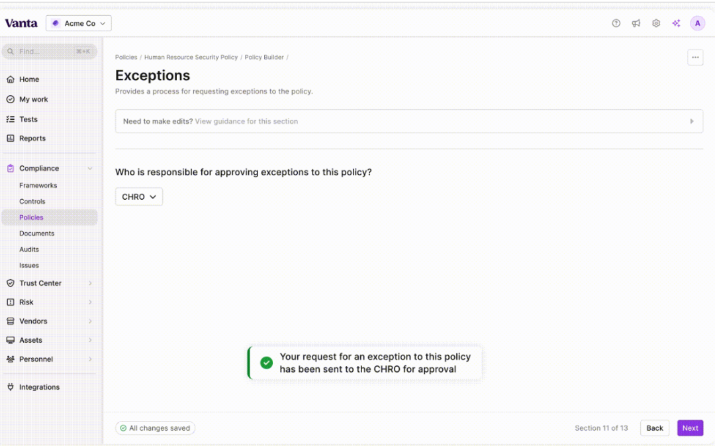Image resolution: width=715 pixels, height=446 pixels.
Task: Open the announcements megaphone icon
Action: [x=636, y=23]
